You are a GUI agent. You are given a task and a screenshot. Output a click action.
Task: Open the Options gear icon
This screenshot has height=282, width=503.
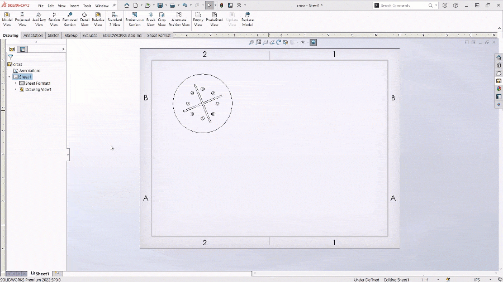point(239,6)
